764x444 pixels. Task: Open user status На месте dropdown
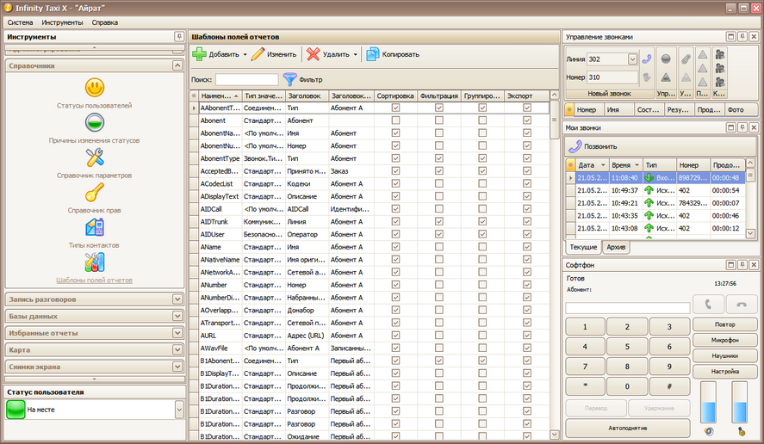[x=179, y=410]
